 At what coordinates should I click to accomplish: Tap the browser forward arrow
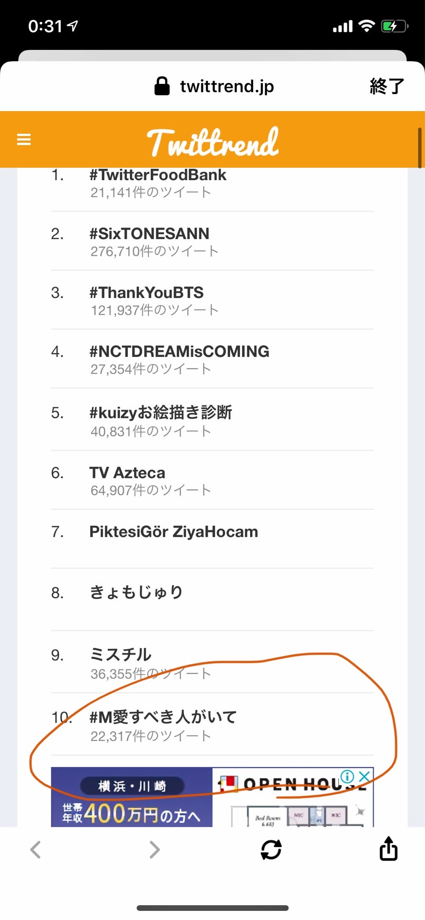tap(154, 850)
